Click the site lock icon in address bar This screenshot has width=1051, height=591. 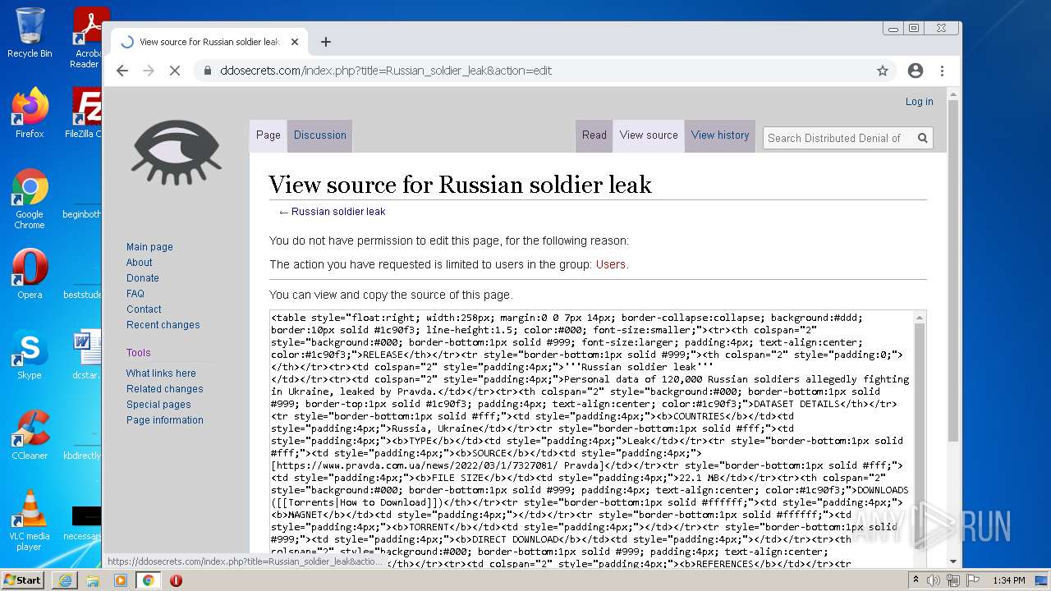pyautogui.click(x=207, y=71)
